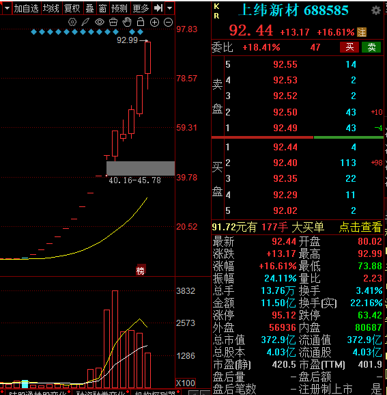Select sell level 5 price 92.55
The width and height of the screenshot is (387, 395).
(285, 64)
